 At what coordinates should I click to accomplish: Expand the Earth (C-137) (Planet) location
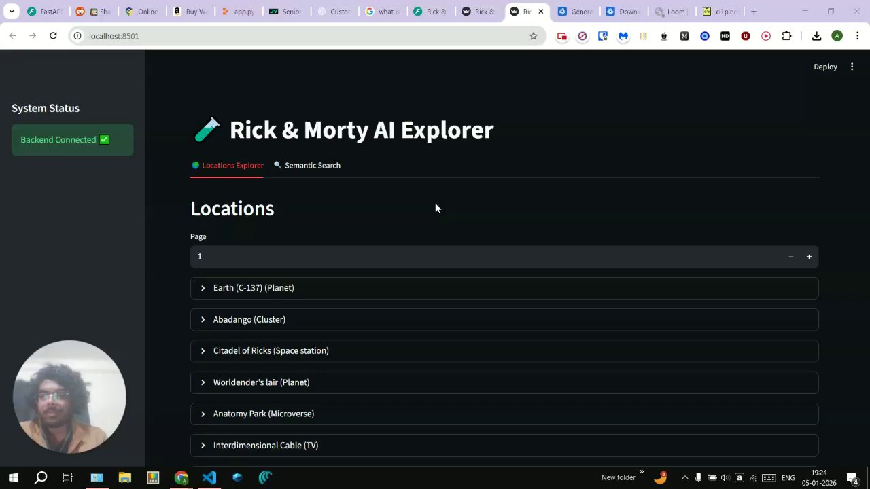click(504, 288)
